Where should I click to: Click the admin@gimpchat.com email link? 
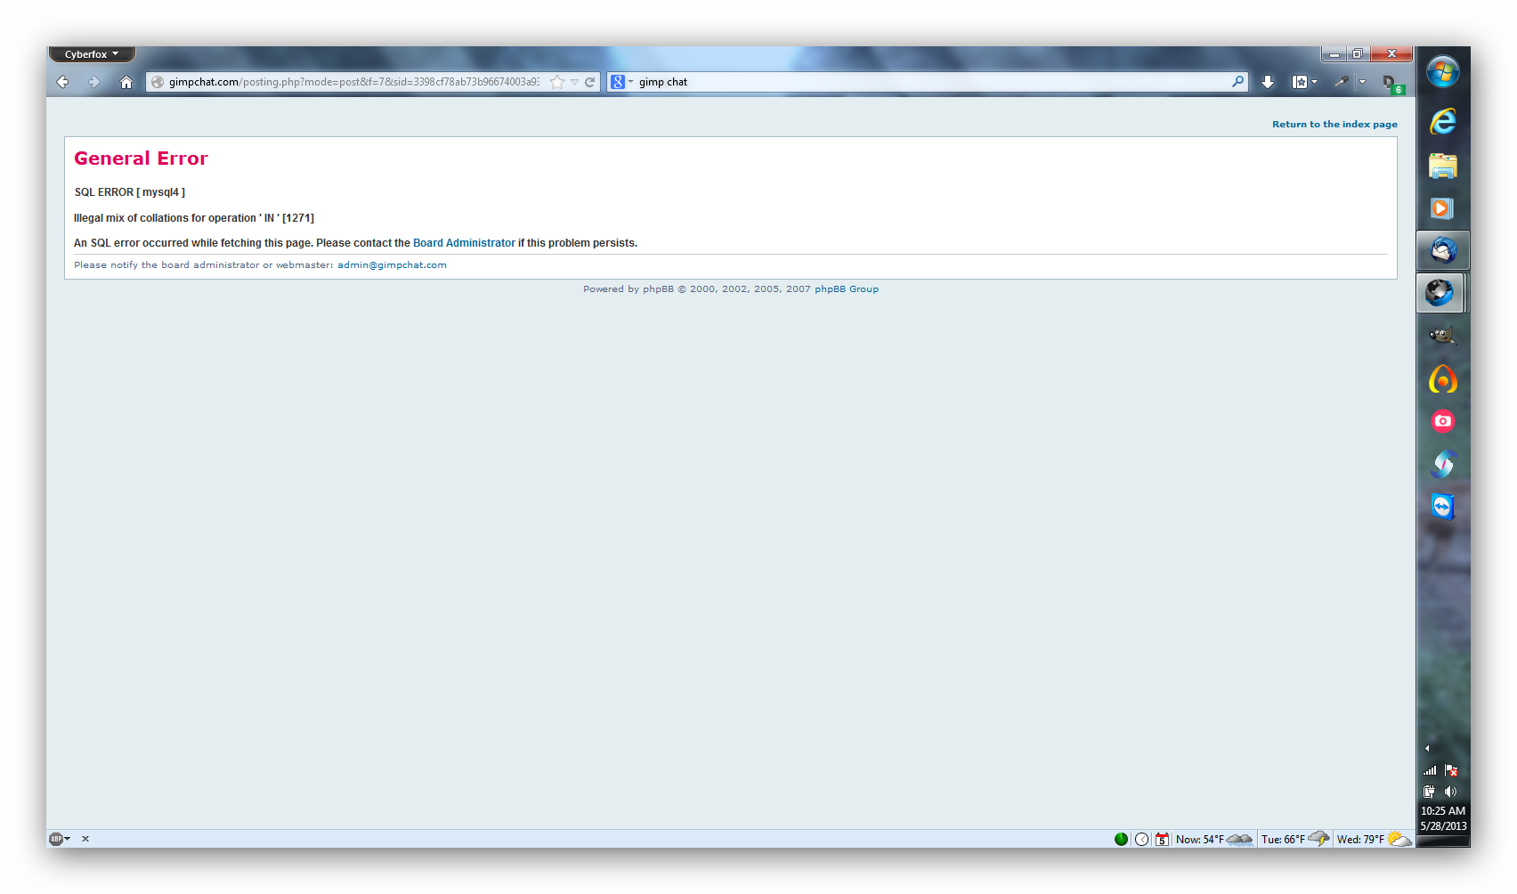(x=392, y=265)
